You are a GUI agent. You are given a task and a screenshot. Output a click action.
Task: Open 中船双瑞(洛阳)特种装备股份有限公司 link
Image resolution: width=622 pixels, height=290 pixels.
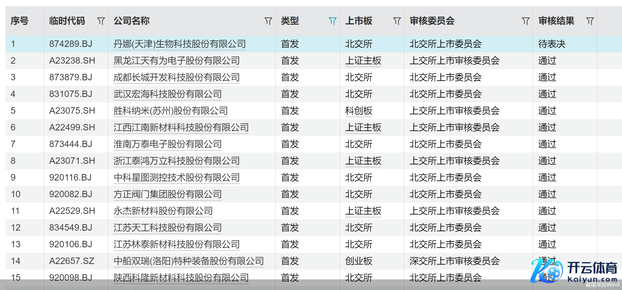click(x=189, y=261)
